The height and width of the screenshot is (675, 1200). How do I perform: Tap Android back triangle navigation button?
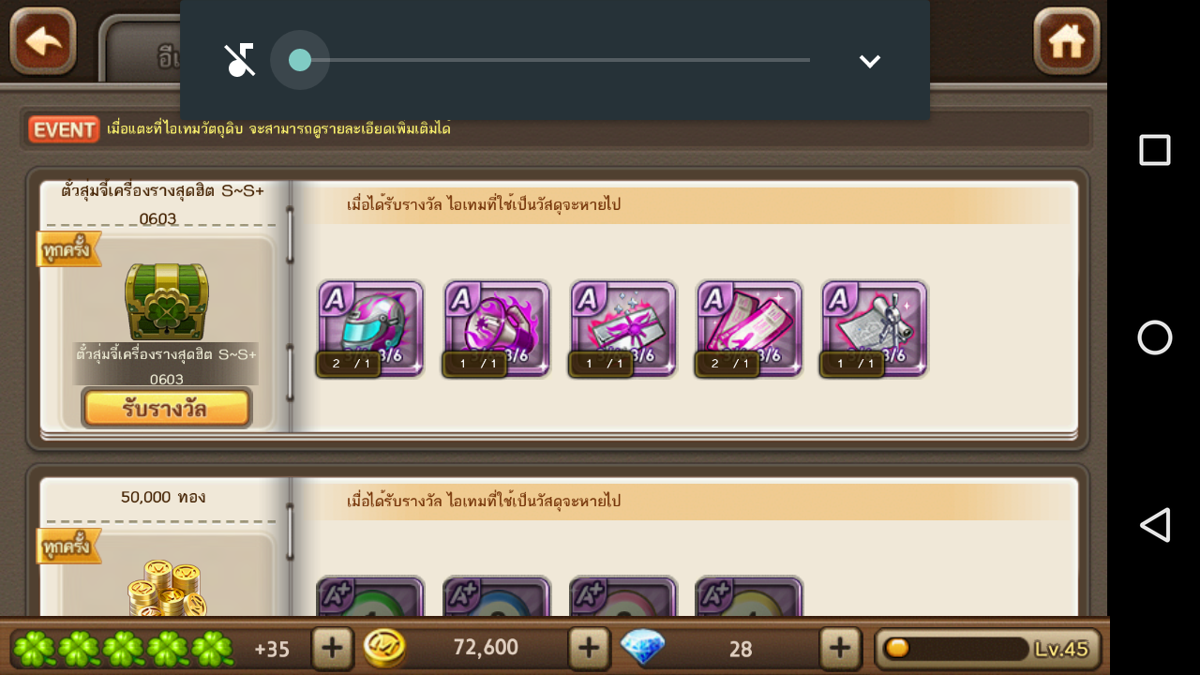pyautogui.click(x=1155, y=525)
